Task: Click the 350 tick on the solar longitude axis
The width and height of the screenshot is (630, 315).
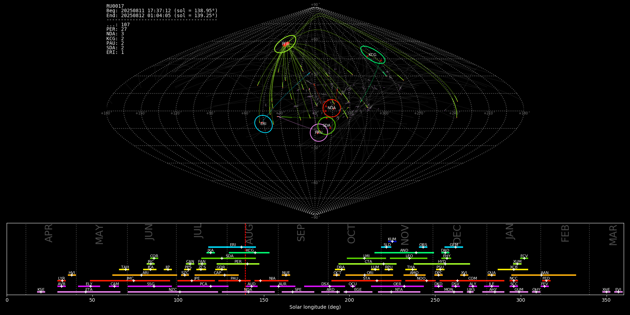Action: [606, 300]
